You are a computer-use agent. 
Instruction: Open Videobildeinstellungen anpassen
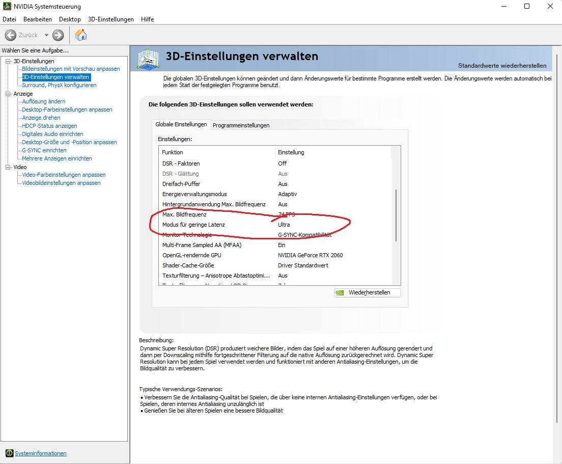tap(61, 183)
